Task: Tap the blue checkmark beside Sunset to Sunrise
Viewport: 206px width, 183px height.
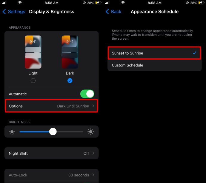Action: click(194, 53)
